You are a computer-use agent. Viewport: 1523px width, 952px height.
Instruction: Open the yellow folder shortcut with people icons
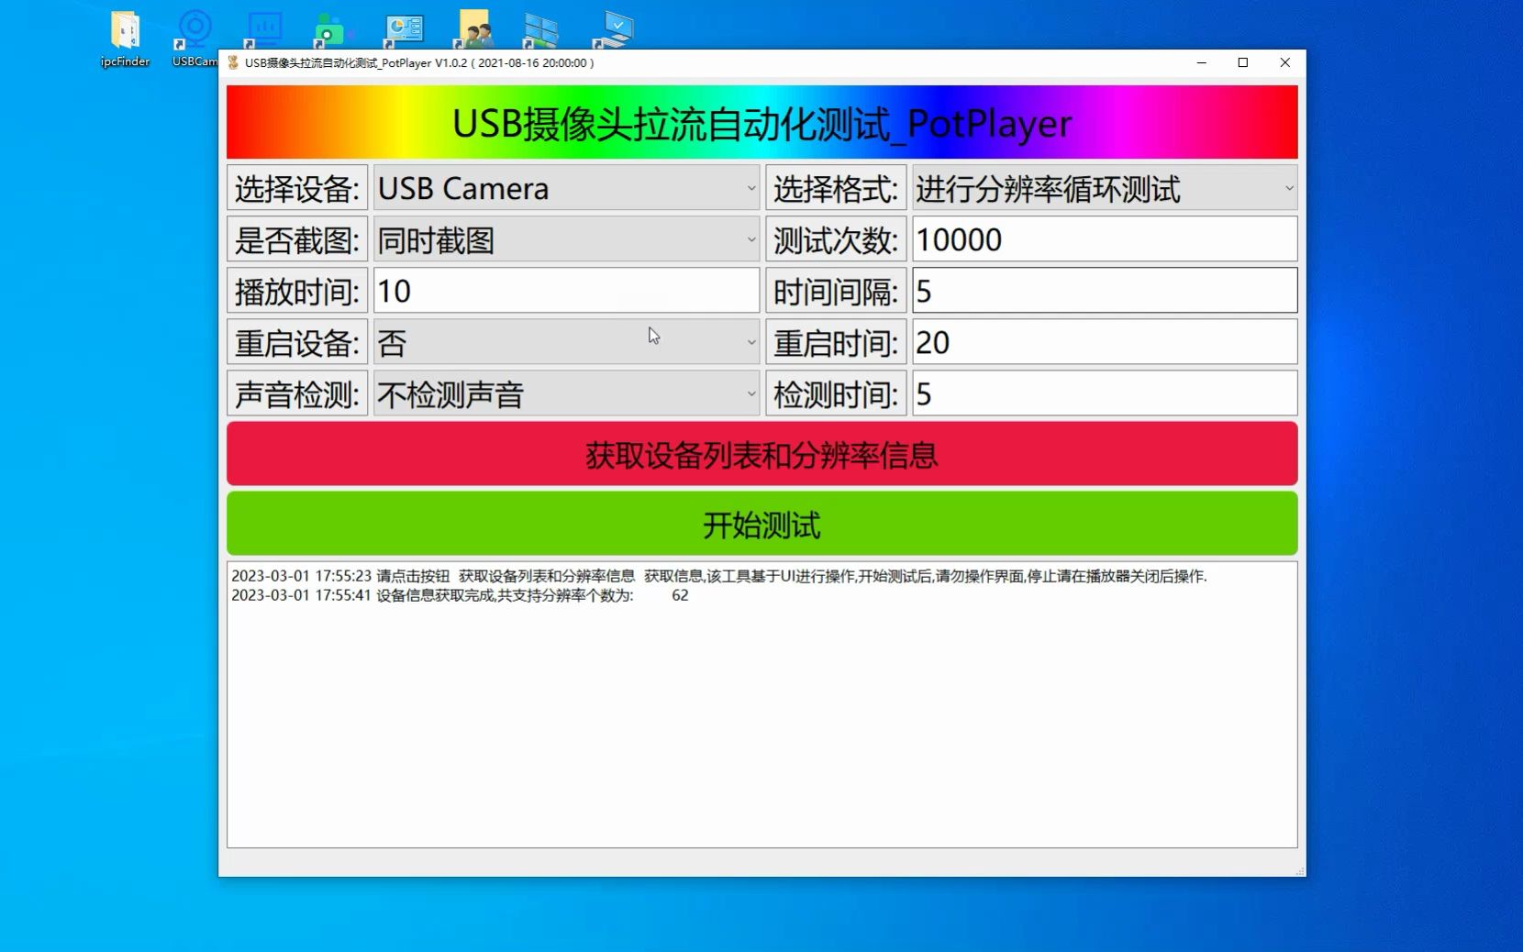(x=472, y=28)
